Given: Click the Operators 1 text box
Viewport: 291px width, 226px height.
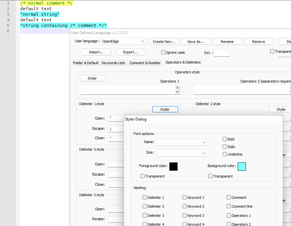Looking at the screenshot, I should pyautogui.click(x=128, y=90).
